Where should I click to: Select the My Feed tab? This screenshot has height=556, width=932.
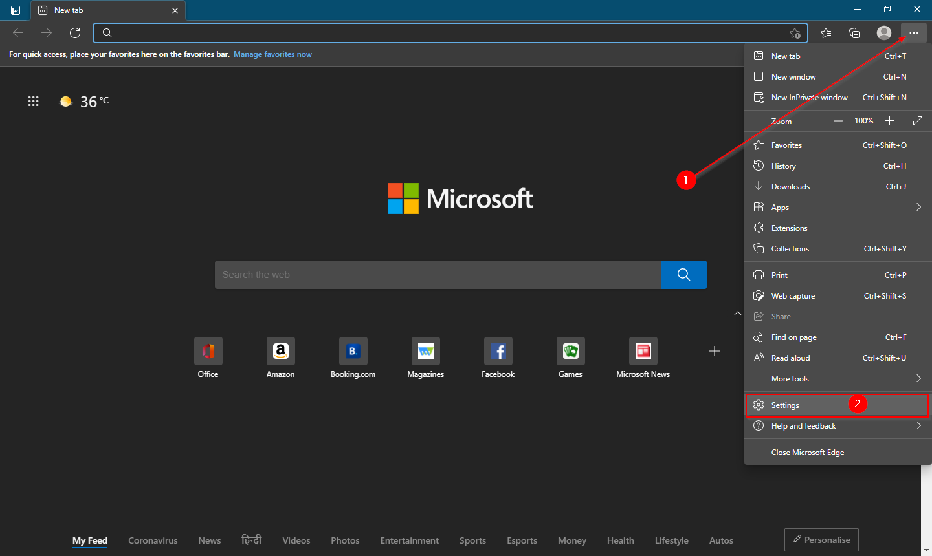(90, 541)
